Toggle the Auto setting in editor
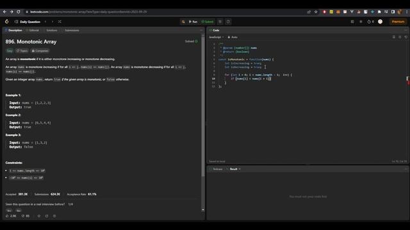The height and width of the screenshot is (230, 410). [233, 37]
